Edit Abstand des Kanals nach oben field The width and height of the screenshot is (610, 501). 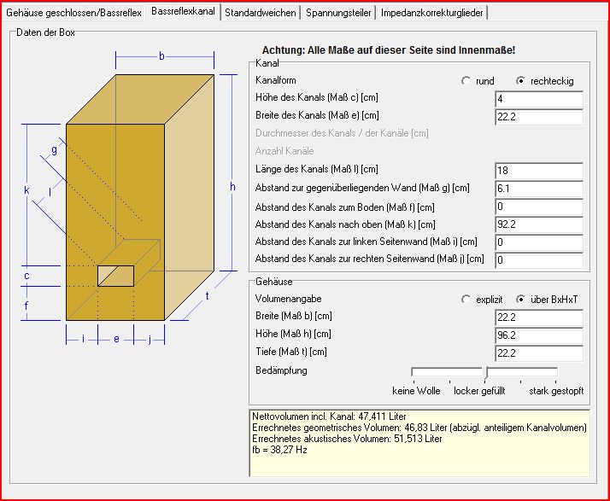point(538,224)
